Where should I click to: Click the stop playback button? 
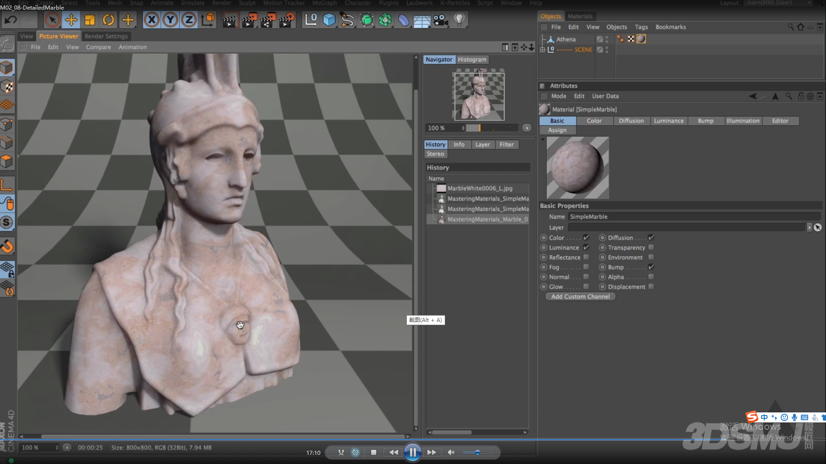click(373, 452)
